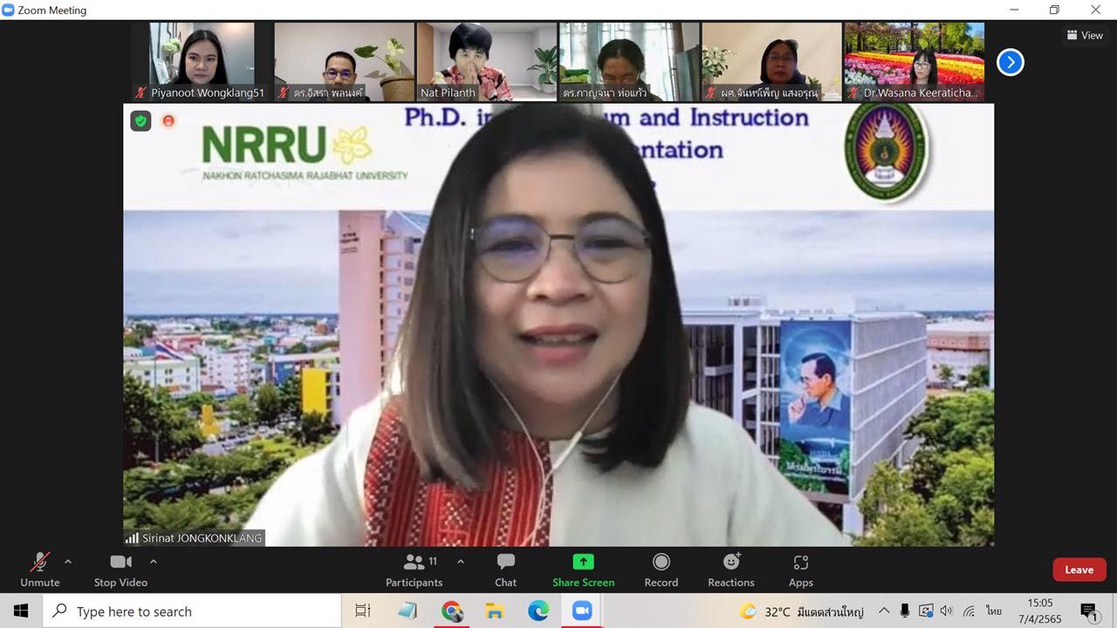This screenshot has height=628, width=1117.
Task: Open the Participants list
Action: pyautogui.click(x=415, y=570)
